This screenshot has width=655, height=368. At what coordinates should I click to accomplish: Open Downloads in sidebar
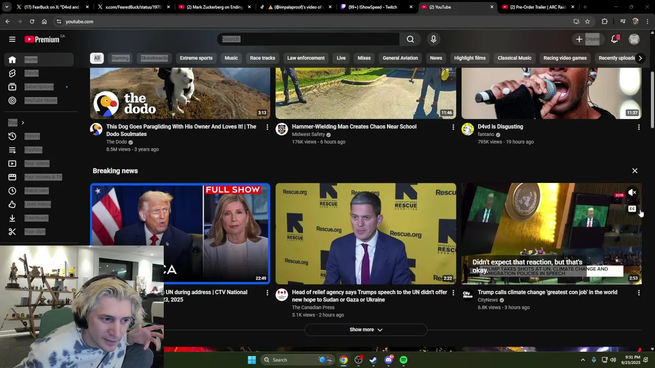(x=40, y=218)
